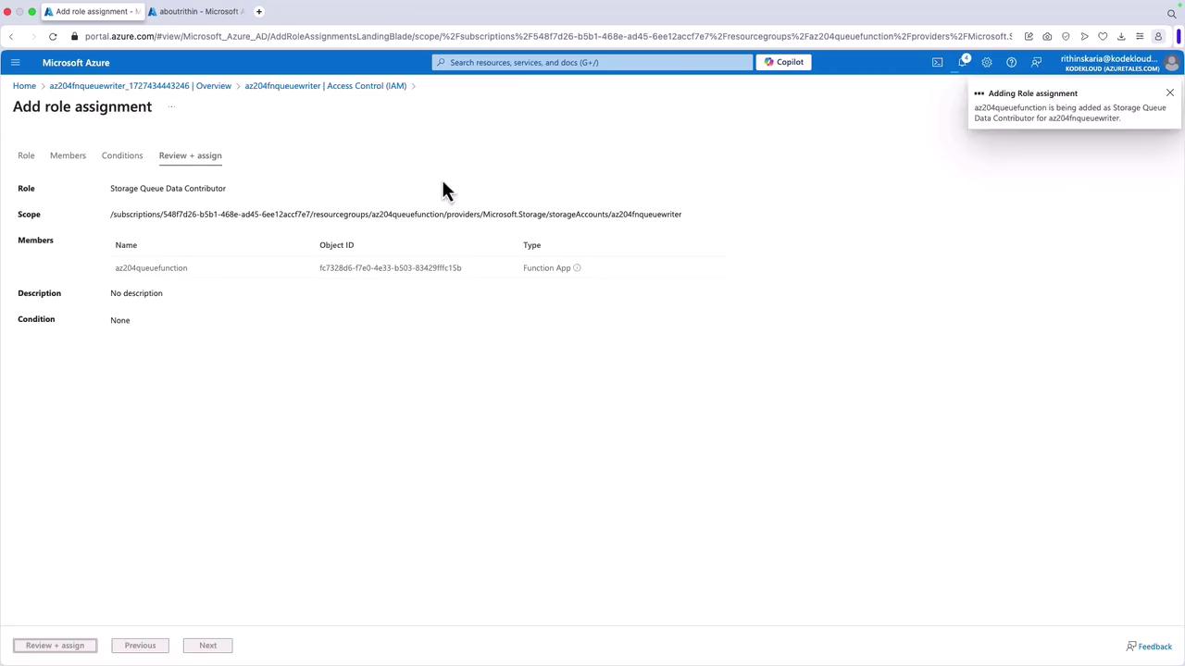Click the Previous button
The image size is (1185, 666).
141,646
